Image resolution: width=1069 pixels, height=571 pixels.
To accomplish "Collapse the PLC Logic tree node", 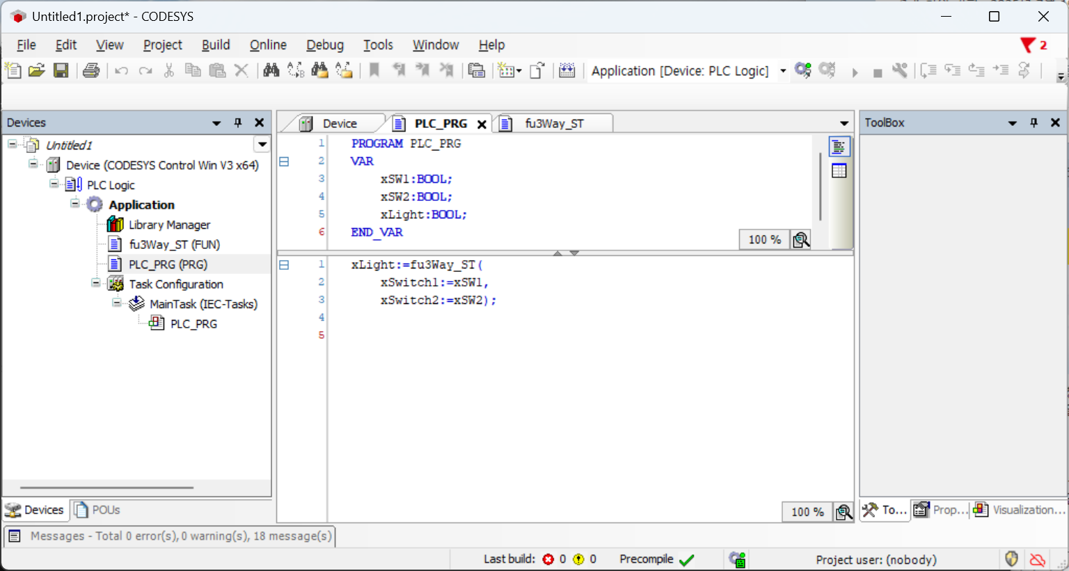I will click(x=54, y=184).
